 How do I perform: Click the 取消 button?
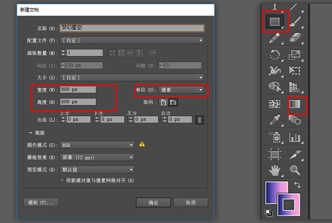191,202
